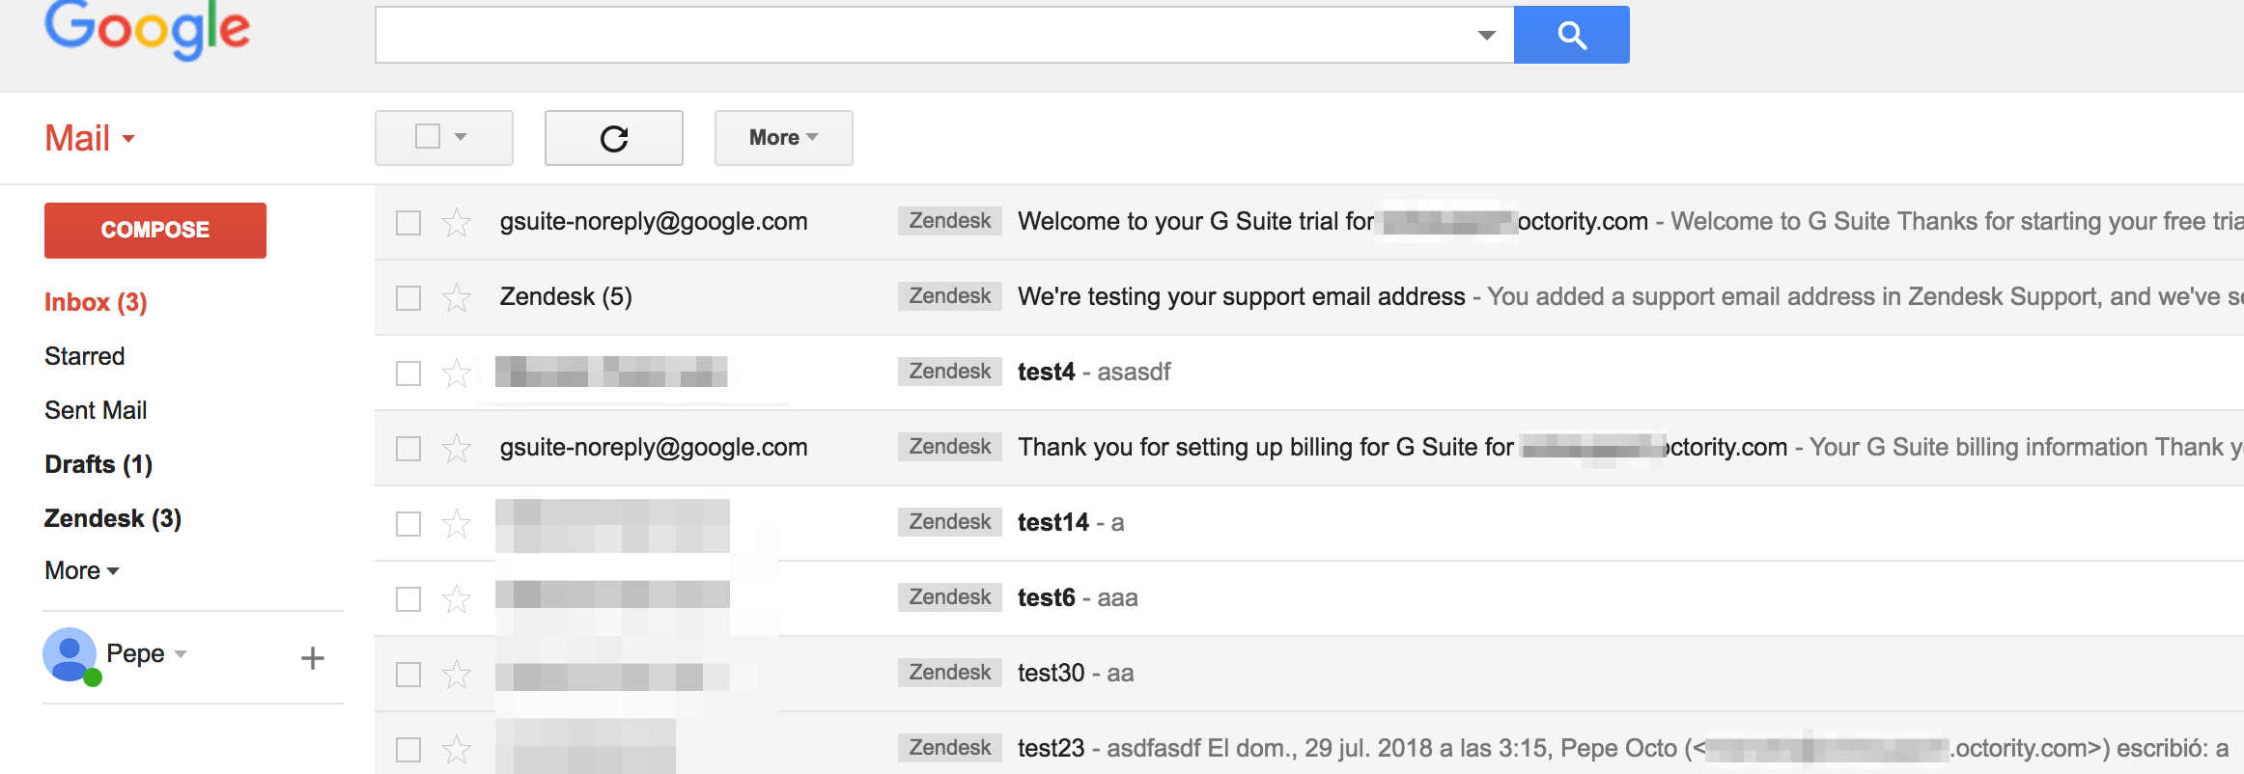The image size is (2244, 774).
Task: Click the Pepe profile avatar
Action: point(70,654)
